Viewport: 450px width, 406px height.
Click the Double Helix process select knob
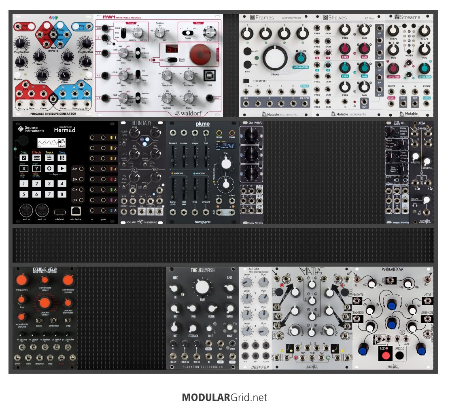pyautogui.click(x=45, y=303)
